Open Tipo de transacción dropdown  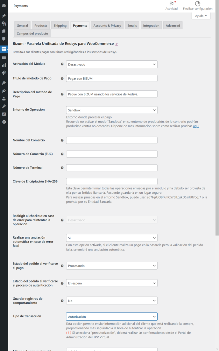pos(112,317)
